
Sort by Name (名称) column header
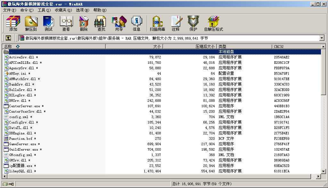54,47
